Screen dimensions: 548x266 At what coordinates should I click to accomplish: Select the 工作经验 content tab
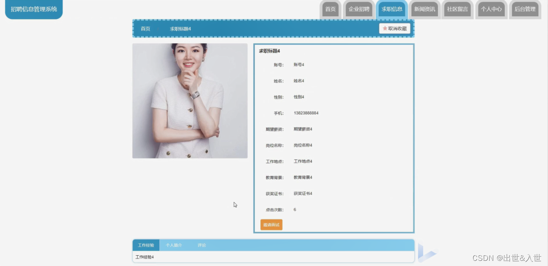pos(146,245)
